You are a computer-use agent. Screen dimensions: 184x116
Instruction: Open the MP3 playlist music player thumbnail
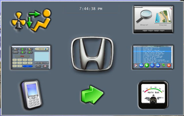pyautogui.click(x=153, y=57)
